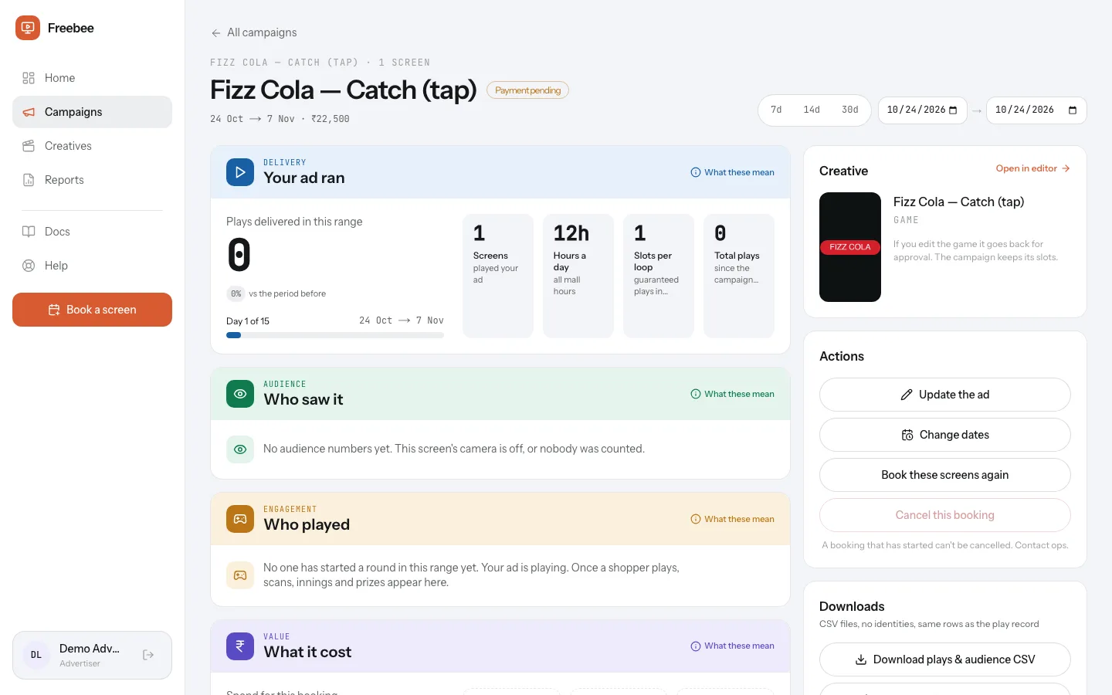Click the Engagement gamepad header icon

pos(240,519)
